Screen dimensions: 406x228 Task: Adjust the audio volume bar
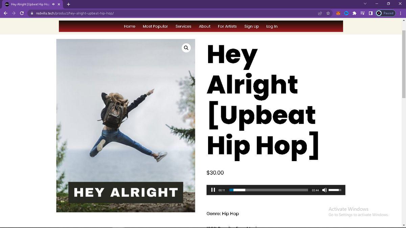click(x=335, y=190)
